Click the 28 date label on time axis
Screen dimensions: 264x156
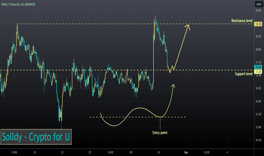tap(131, 153)
